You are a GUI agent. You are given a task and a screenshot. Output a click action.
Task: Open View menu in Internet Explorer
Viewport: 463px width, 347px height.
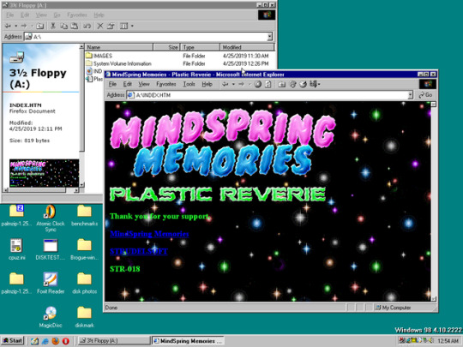coord(144,84)
